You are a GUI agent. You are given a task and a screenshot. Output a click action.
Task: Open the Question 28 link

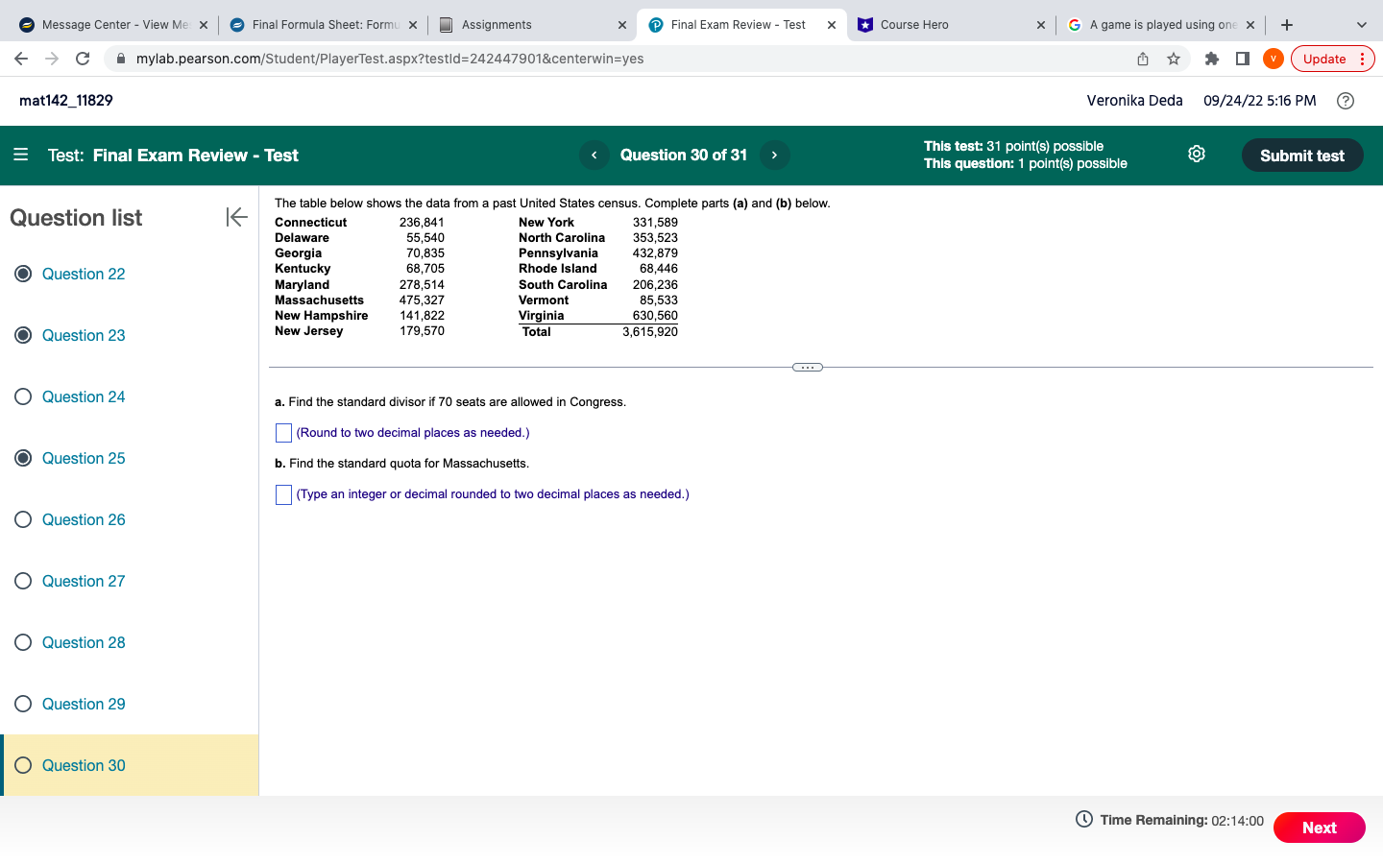pyautogui.click(x=84, y=642)
